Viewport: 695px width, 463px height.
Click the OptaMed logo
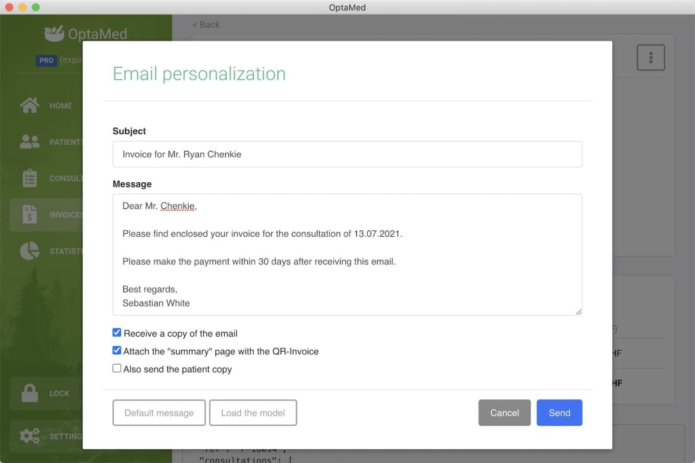click(x=85, y=34)
